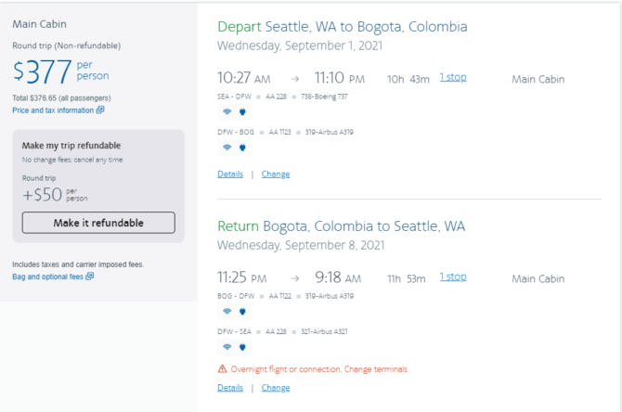This screenshot has height=412, width=622.
Task: Show 1 stop info for return flight
Action: click(453, 277)
